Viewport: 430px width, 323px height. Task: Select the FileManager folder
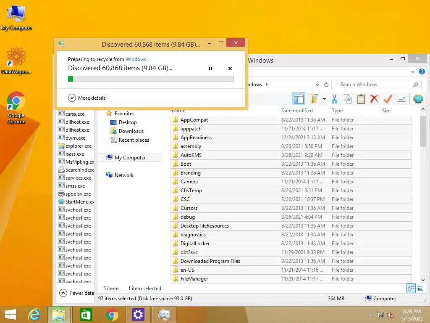pyautogui.click(x=291, y=279)
